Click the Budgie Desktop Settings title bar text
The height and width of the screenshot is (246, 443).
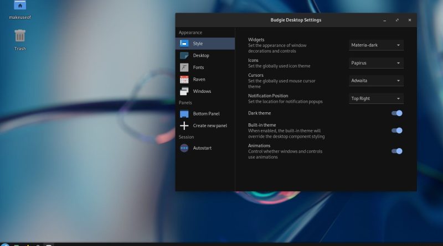point(296,20)
